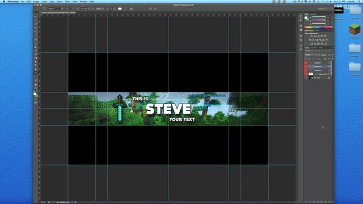This screenshot has width=363, height=204.
Task: Add a Brightness/Contrast adjustment layer
Action: tap(311, 36)
